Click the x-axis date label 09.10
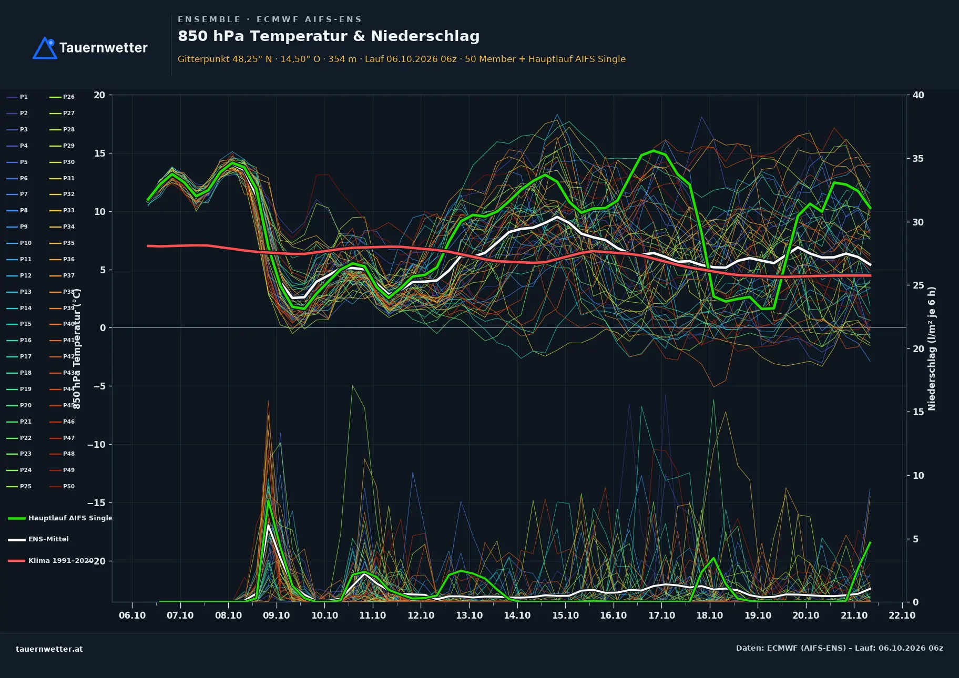Screen dimensions: 959x678 (x=277, y=615)
